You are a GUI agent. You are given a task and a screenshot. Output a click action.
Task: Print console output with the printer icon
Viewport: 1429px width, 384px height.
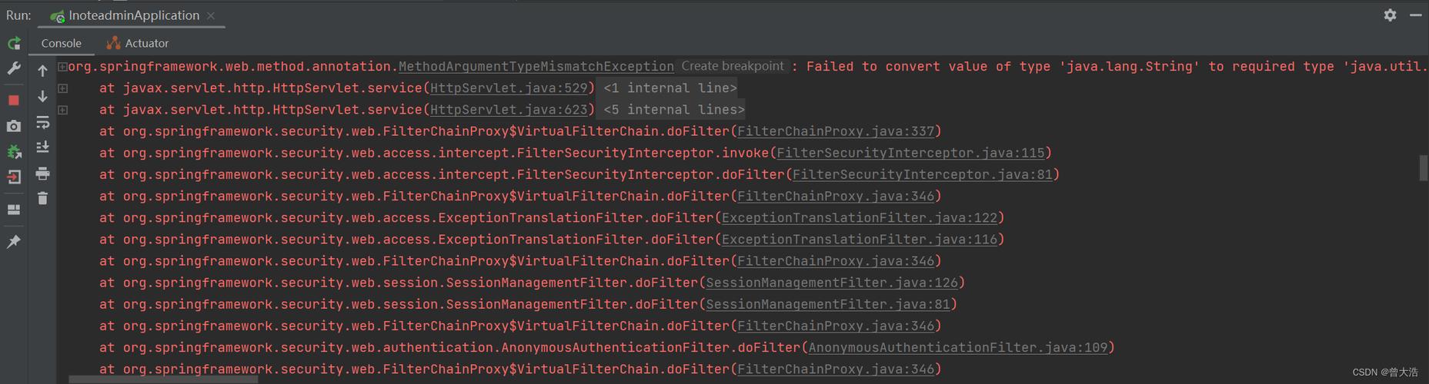[43, 174]
